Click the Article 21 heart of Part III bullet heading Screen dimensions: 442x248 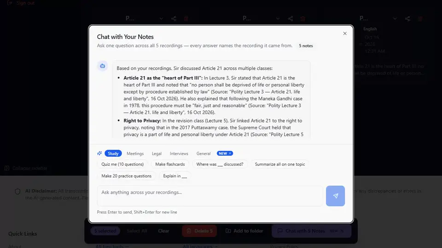tap(163, 78)
